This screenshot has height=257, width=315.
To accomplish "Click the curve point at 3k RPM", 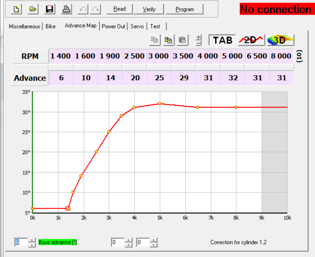I will 109,132.
